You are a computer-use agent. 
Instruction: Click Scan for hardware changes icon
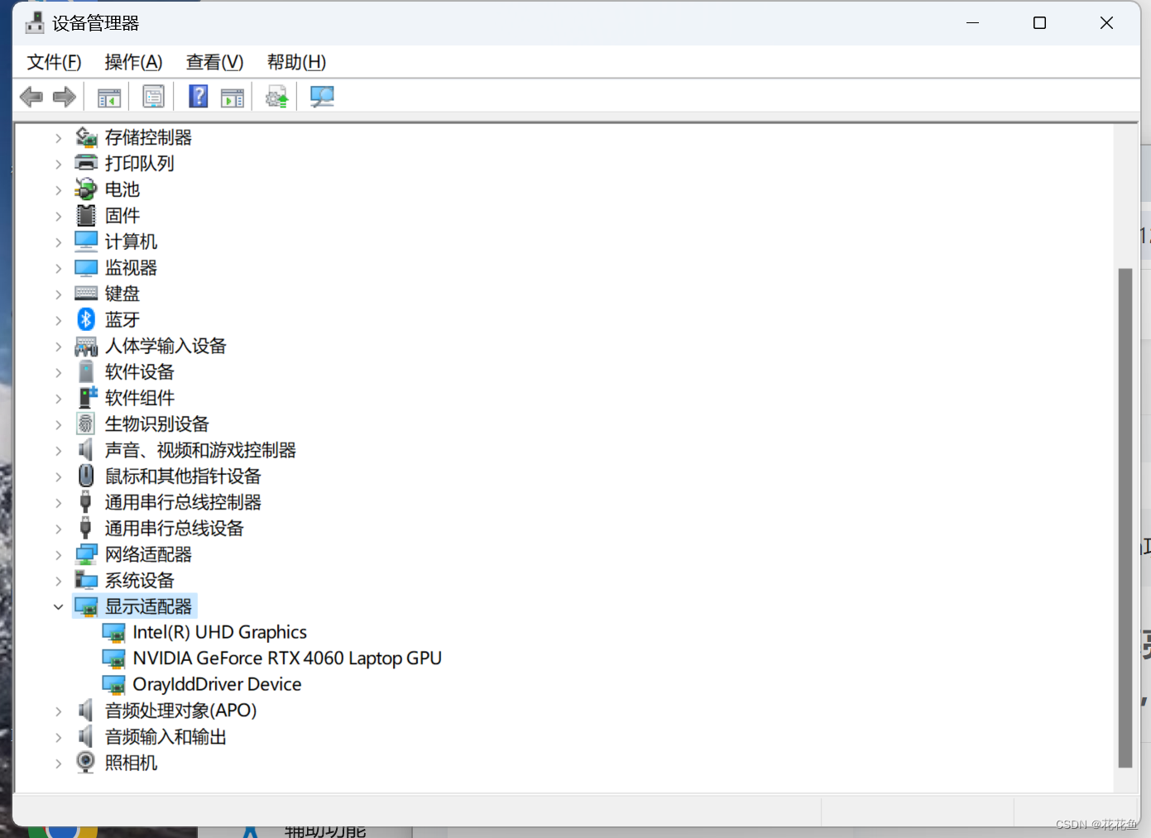coord(321,97)
